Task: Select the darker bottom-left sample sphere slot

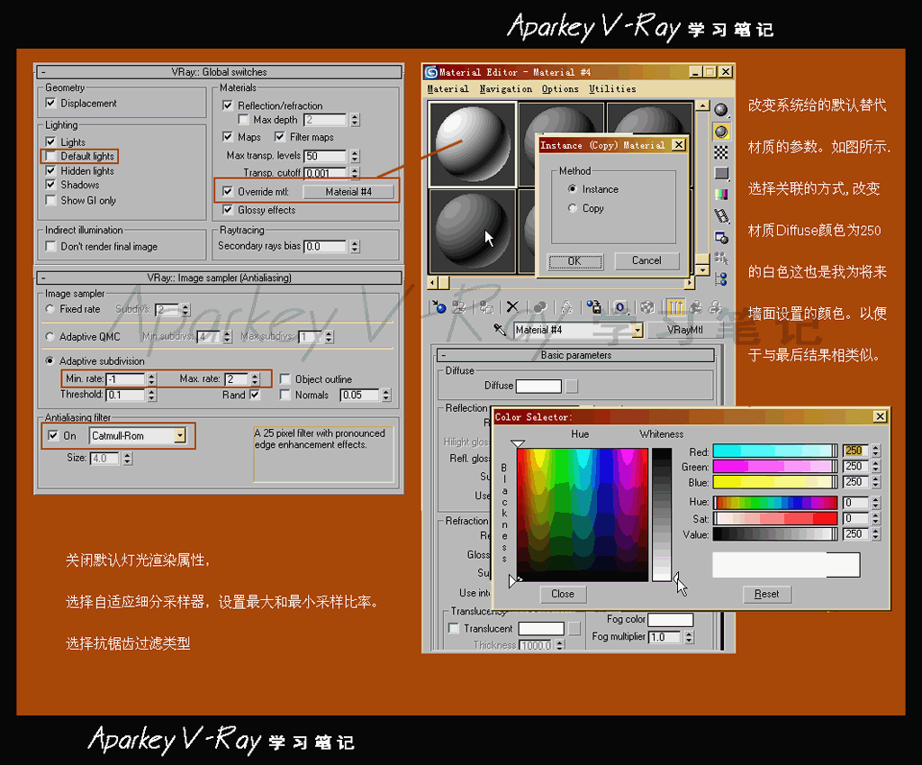Action: point(473,231)
